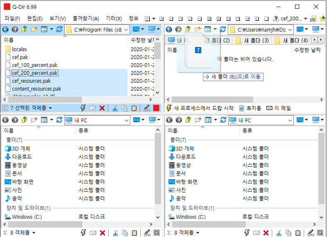The width and height of the screenshot is (327, 237).
Task: Open the 기타(X) menu
Action: pos(114,19)
